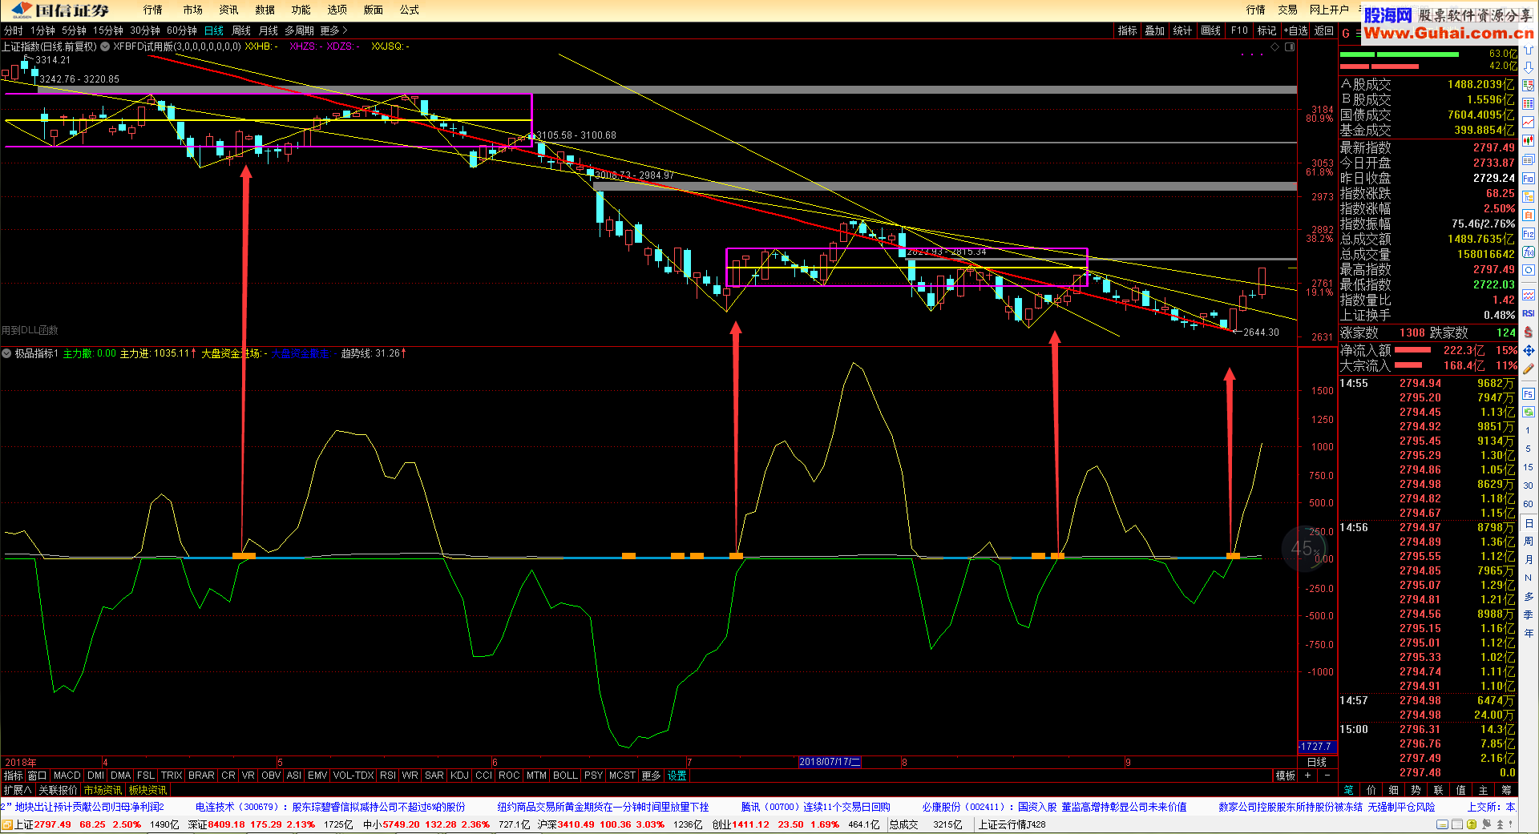Click the 设置 settings button
The image size is (1539, 834).
(677, 776)
